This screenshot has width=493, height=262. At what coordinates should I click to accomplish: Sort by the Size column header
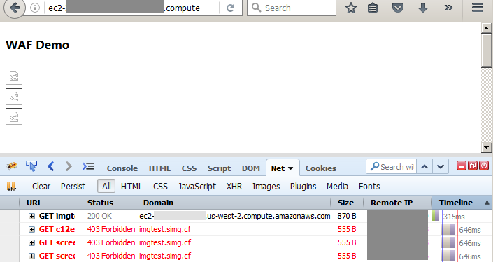click(347, 203)
